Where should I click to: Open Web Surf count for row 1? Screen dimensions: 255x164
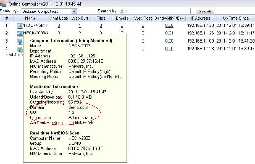80,26
